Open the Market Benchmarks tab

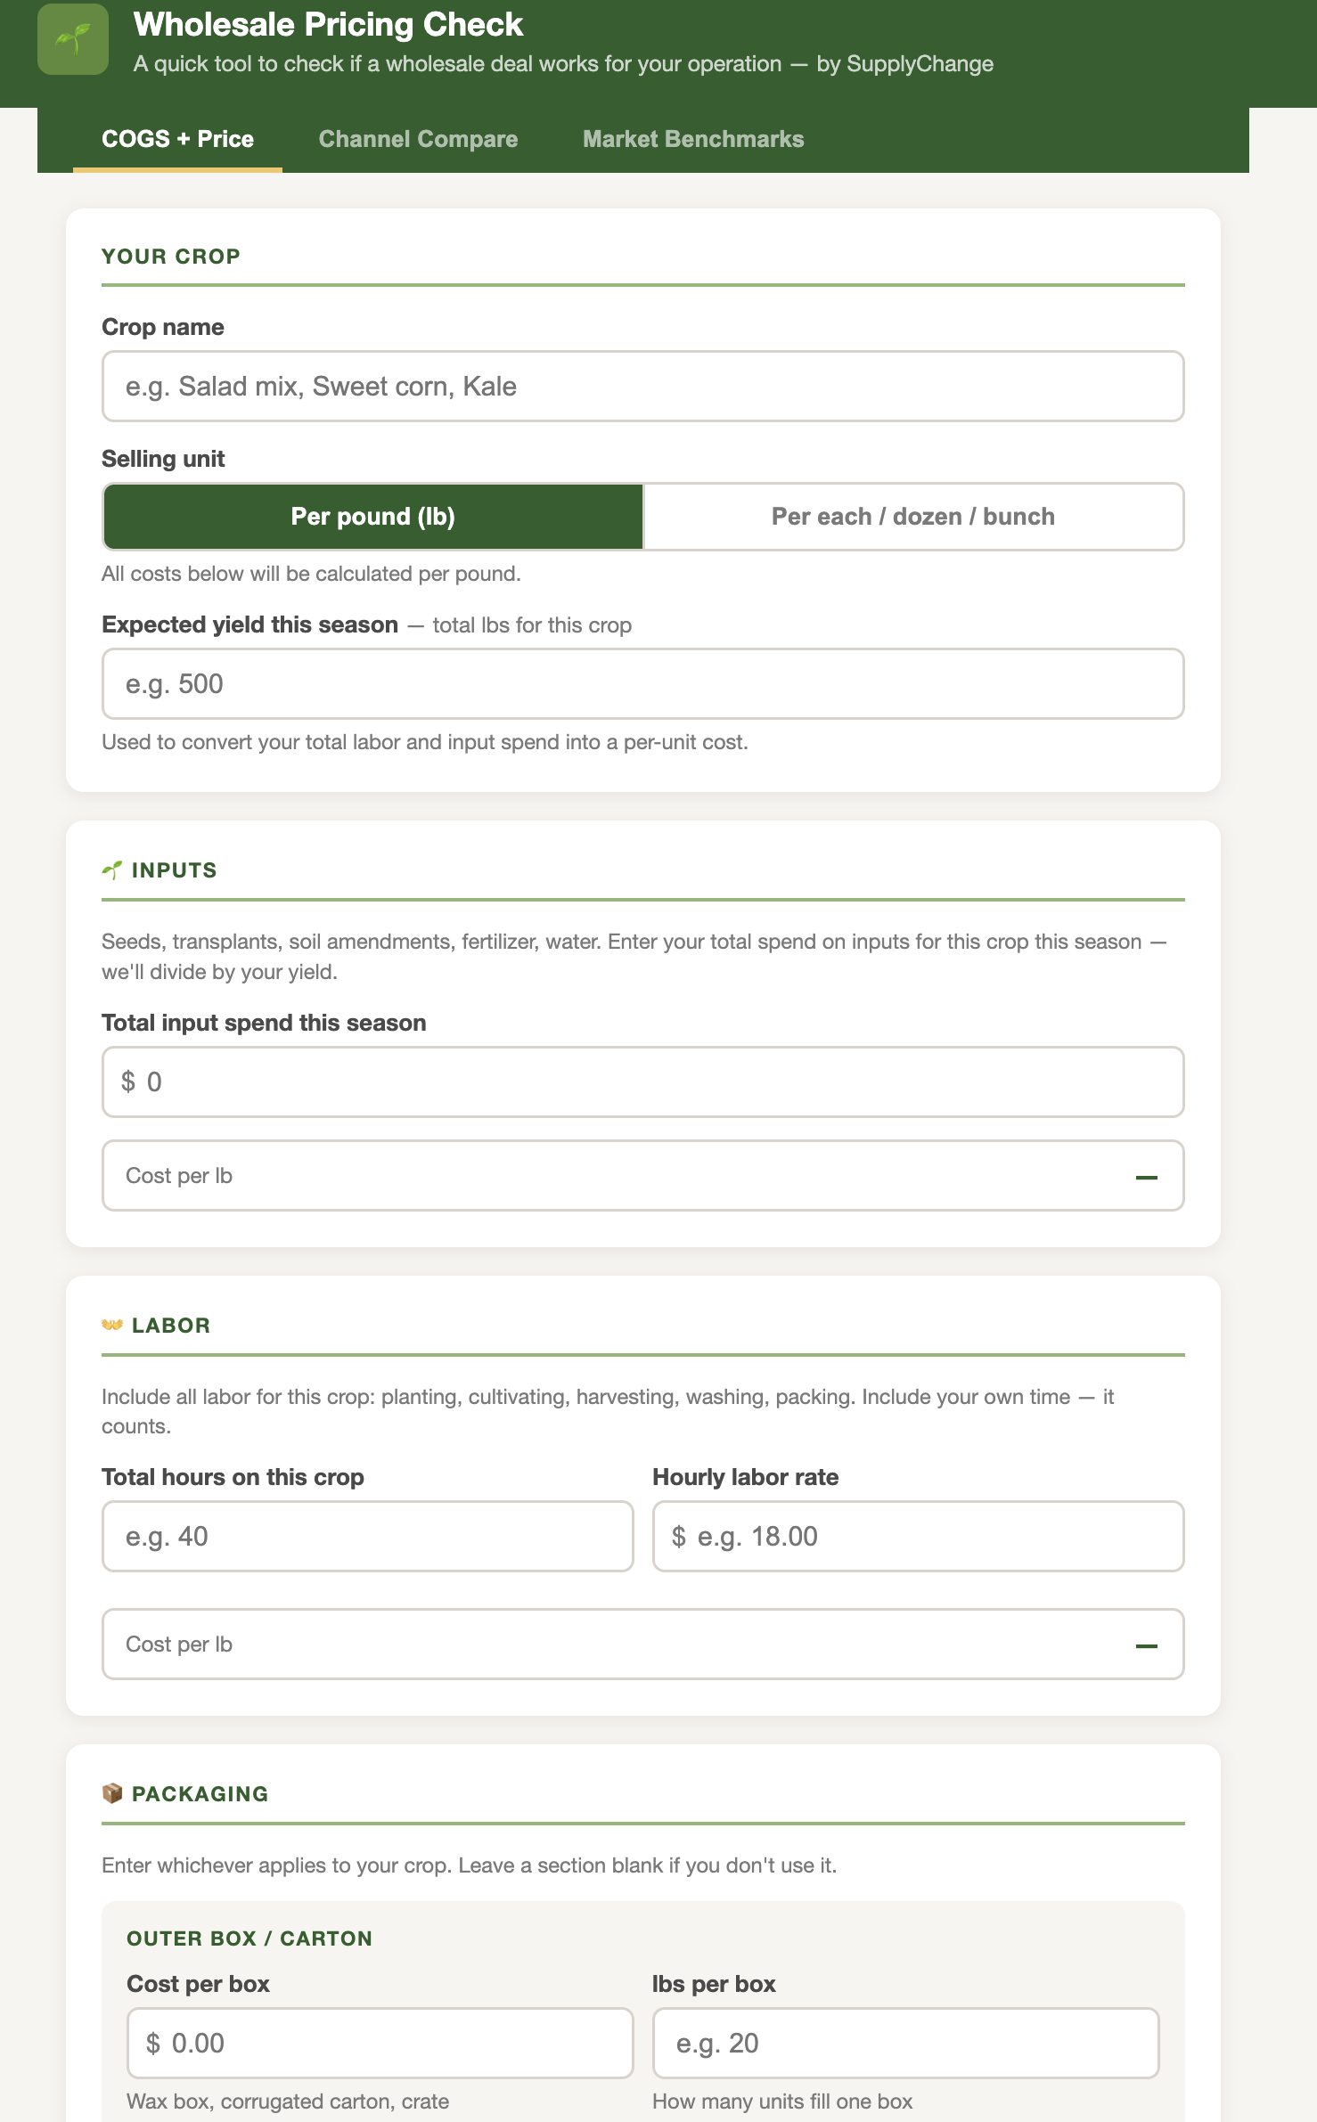[x=693, y=139]
